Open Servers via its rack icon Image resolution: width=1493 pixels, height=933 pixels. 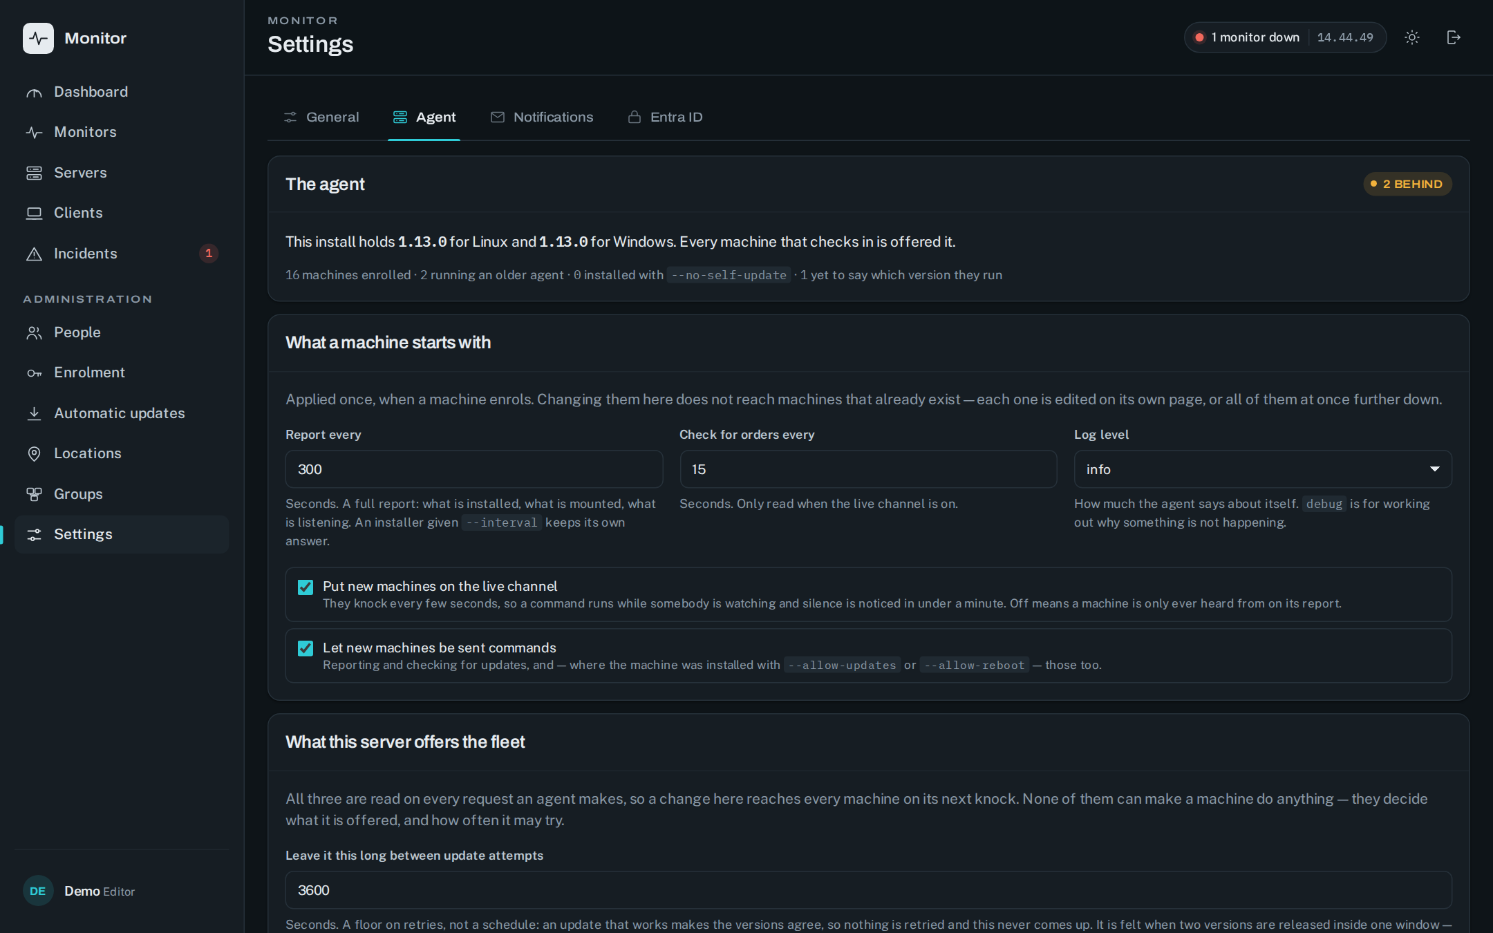coord(34,173)
